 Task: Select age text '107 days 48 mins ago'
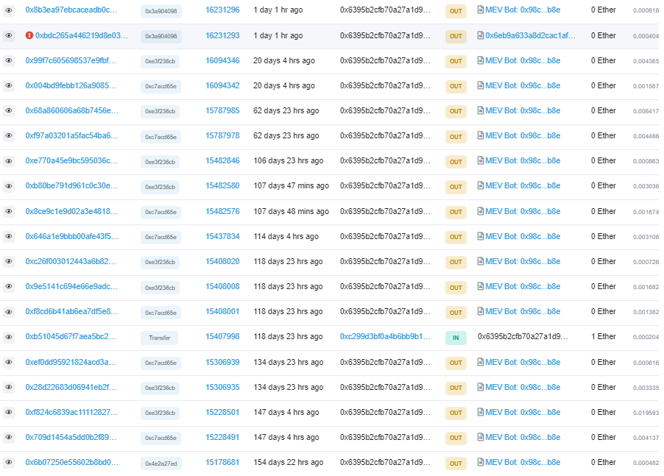click(x=291, y=211)
